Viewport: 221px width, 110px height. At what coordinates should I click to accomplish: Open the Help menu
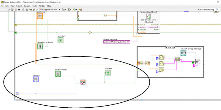click(x=49, y=6)
